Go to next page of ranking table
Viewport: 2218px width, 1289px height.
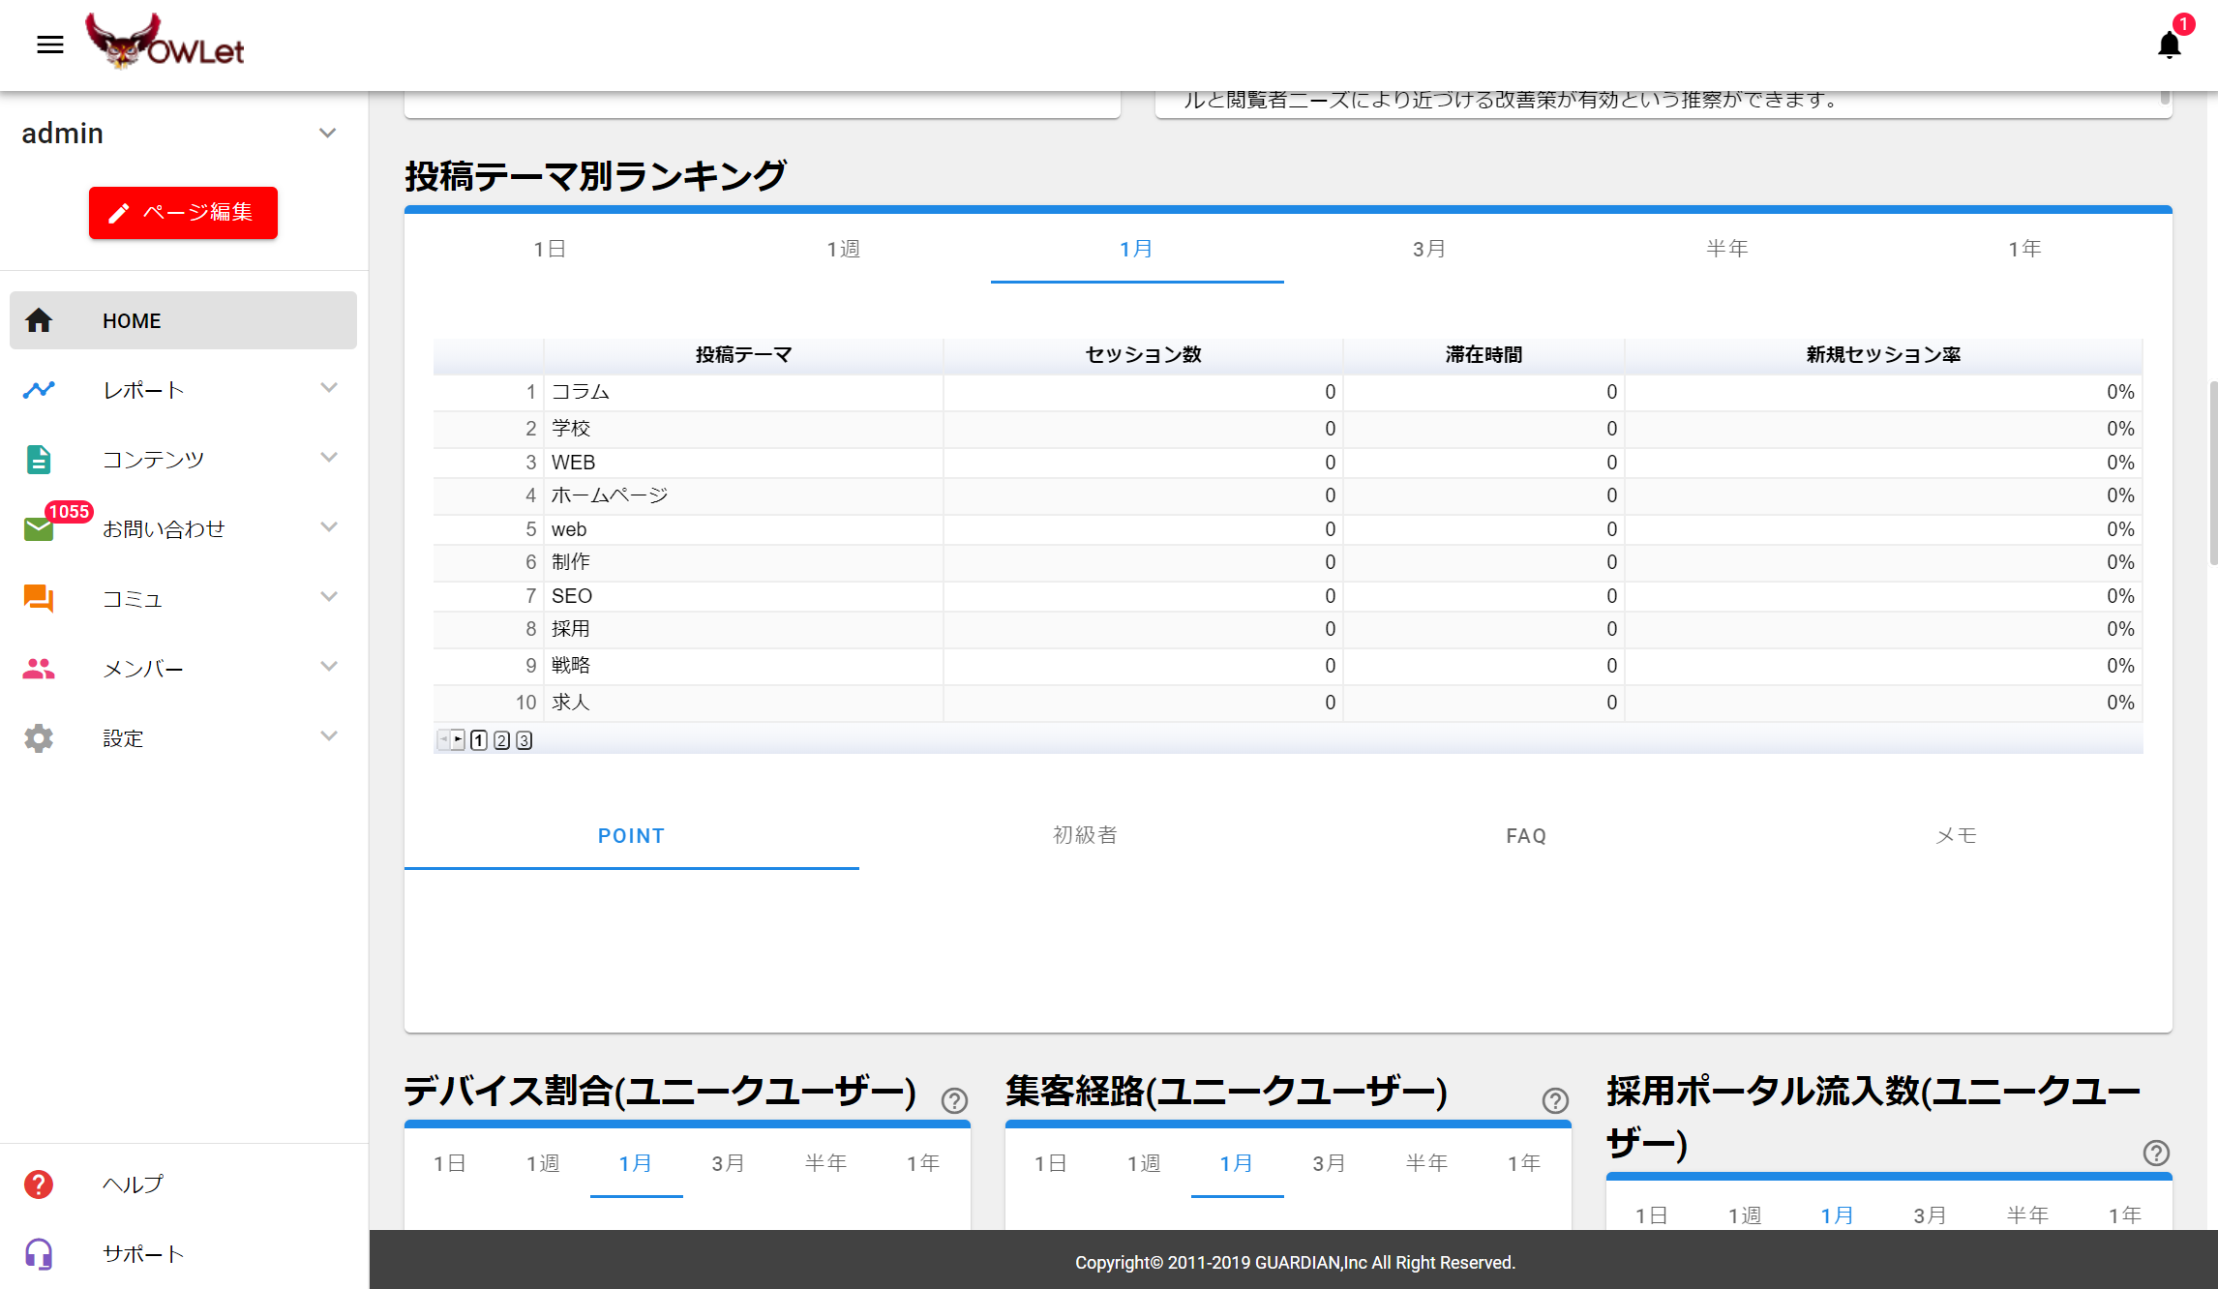coord(459,740)
